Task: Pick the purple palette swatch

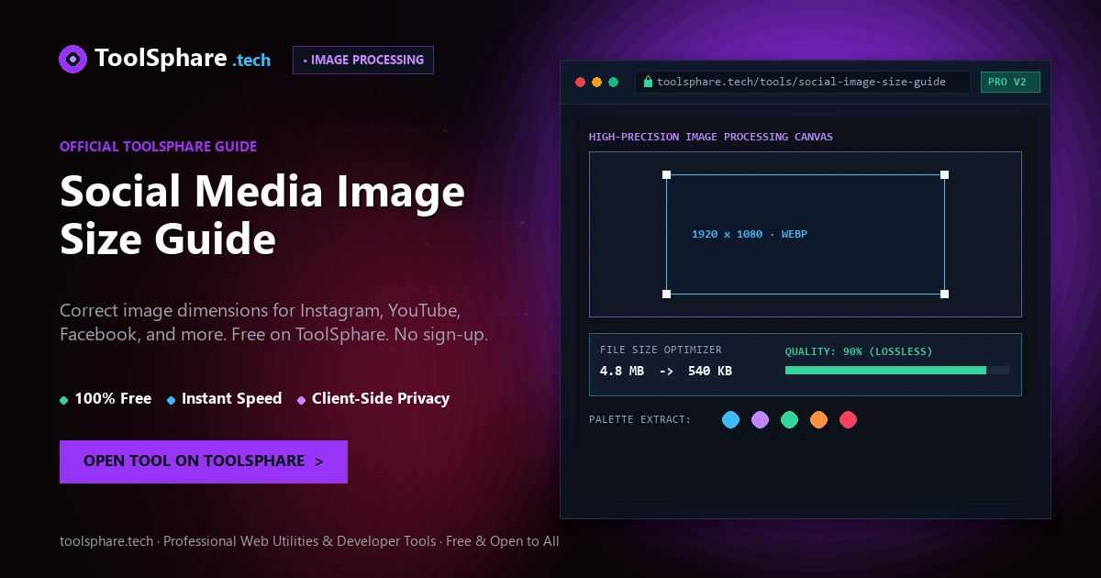Action: 760,419
